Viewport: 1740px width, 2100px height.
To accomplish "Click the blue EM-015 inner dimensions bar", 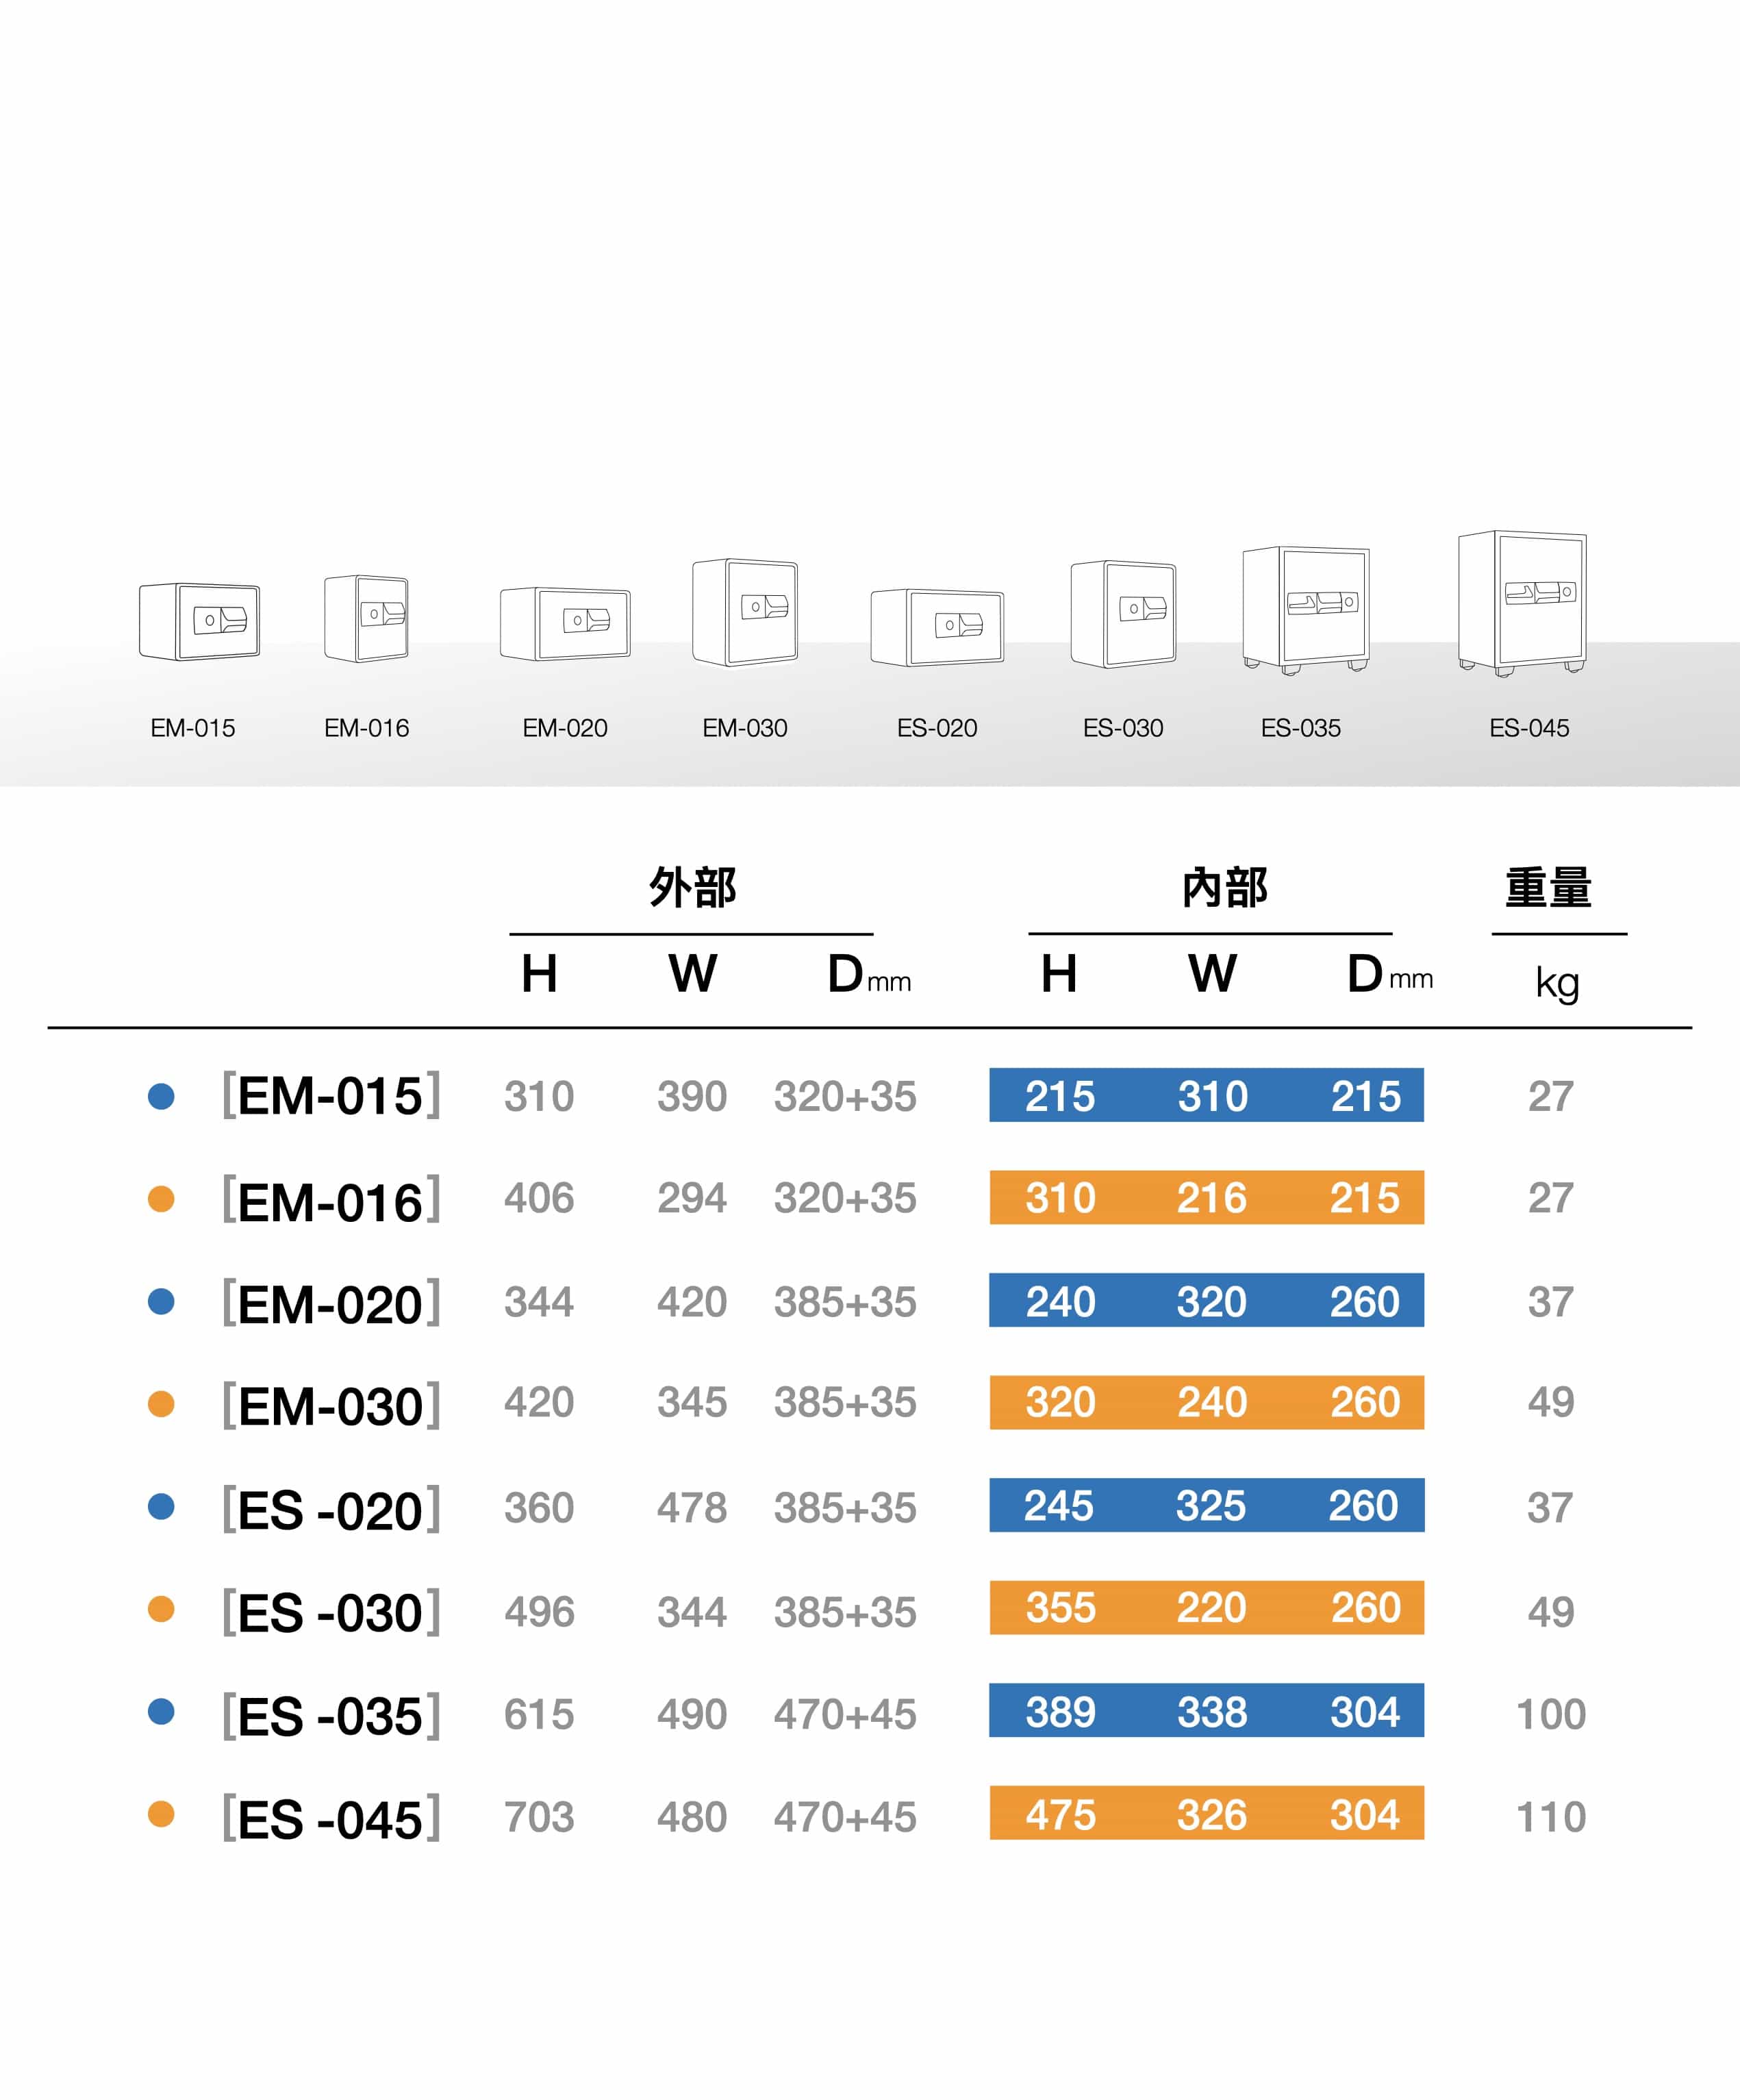I will (x=1207, y=1095).
